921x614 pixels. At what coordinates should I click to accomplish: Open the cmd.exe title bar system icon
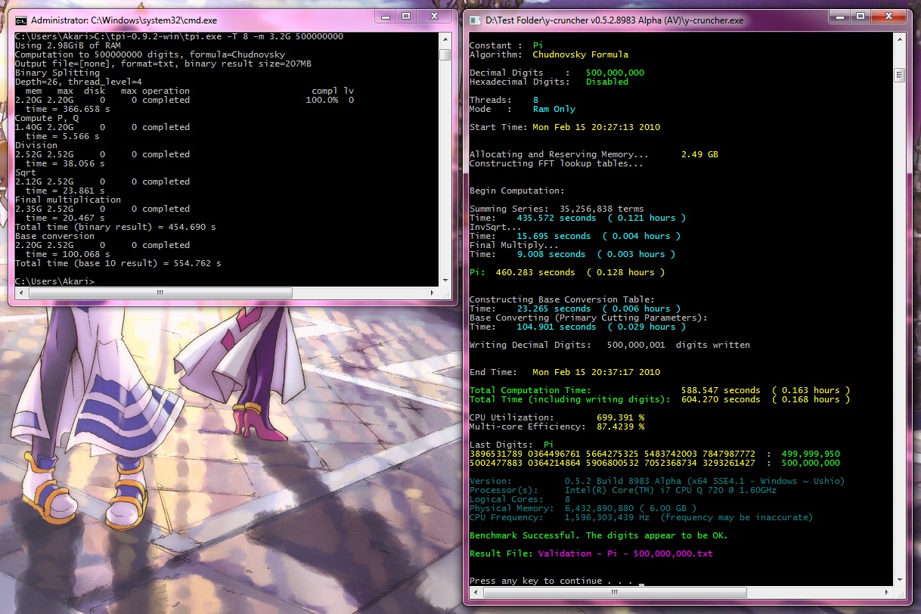[21, 20]
